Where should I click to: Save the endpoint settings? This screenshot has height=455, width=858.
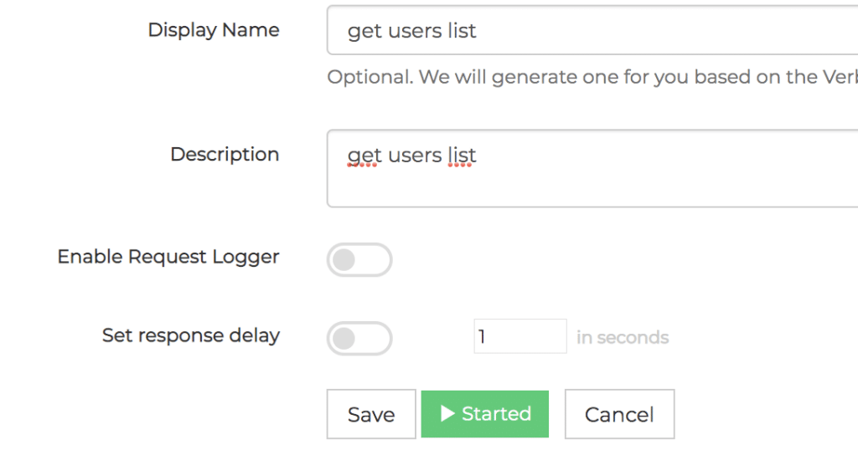(371, 414)
